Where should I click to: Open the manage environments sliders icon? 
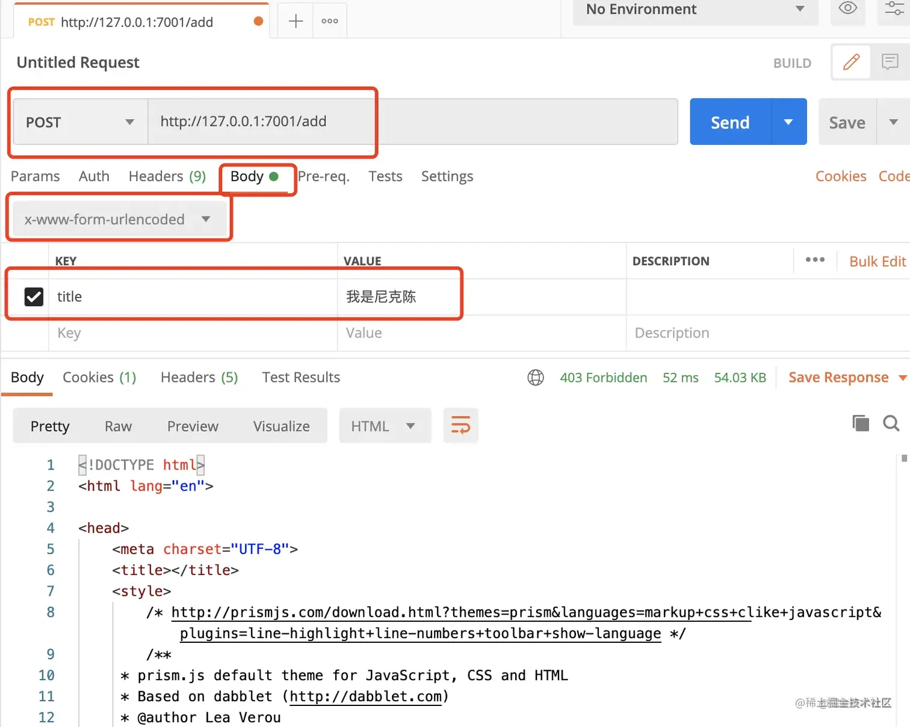[x=894, y=8]
